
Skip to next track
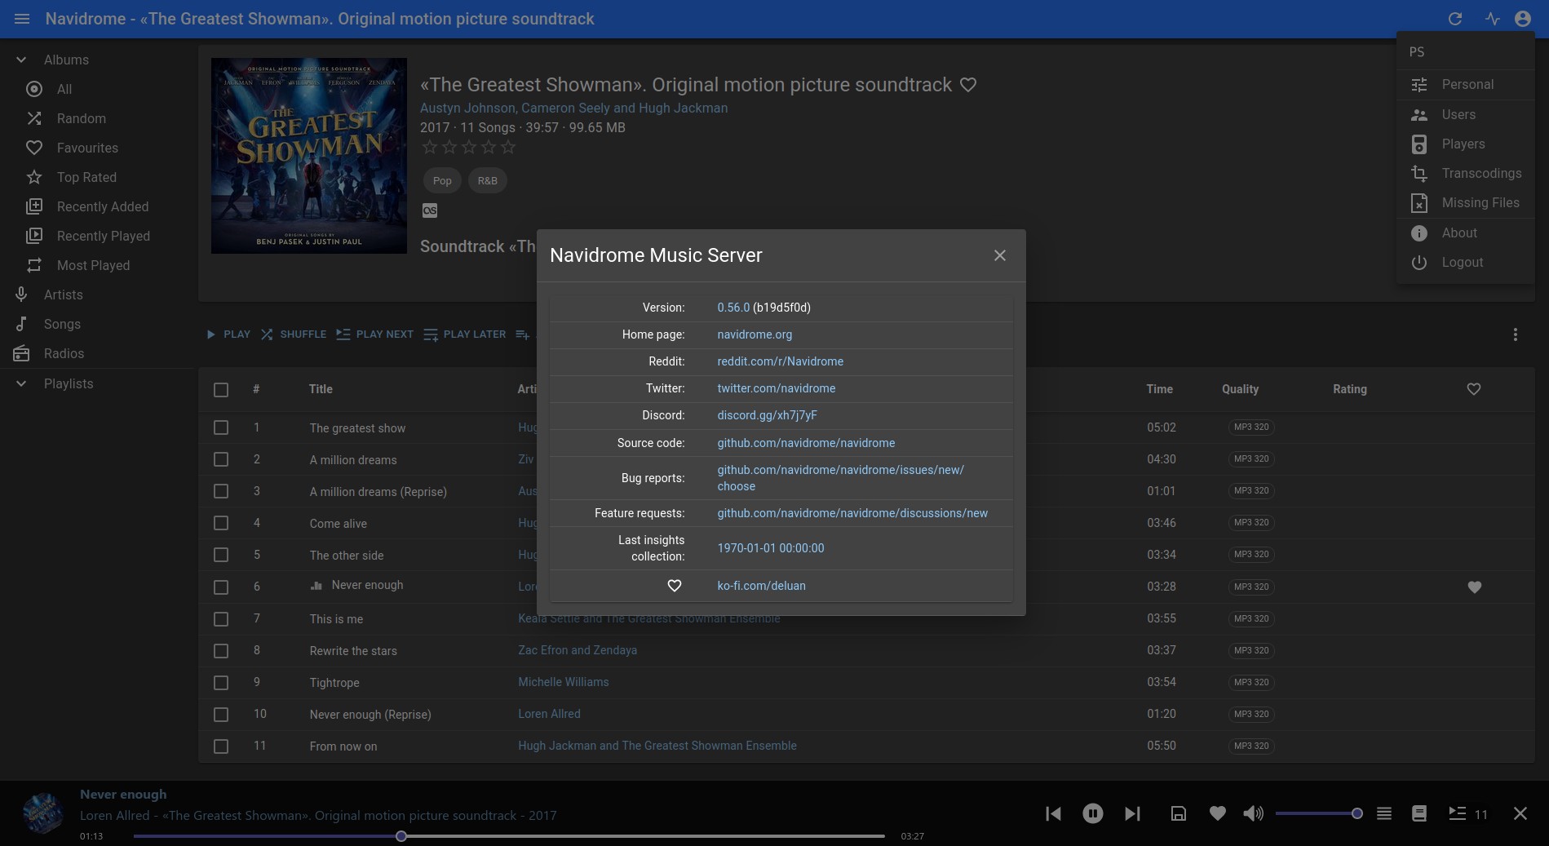1132,813
